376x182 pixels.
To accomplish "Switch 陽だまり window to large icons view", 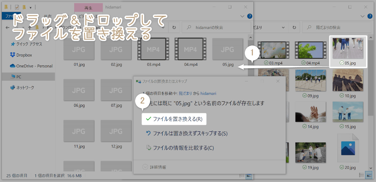I will click(x=369, y=176).
